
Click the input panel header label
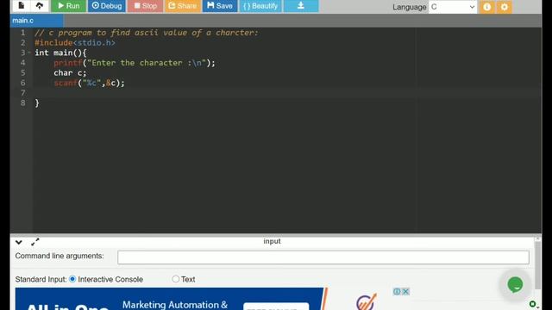[272, 241]
